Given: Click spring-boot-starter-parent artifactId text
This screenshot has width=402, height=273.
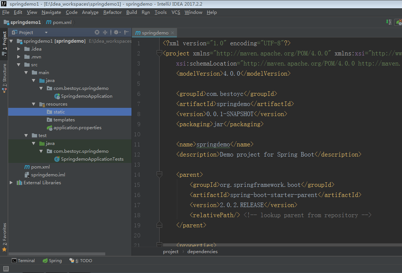Looking at the screenshot, I should pos(273,195).
